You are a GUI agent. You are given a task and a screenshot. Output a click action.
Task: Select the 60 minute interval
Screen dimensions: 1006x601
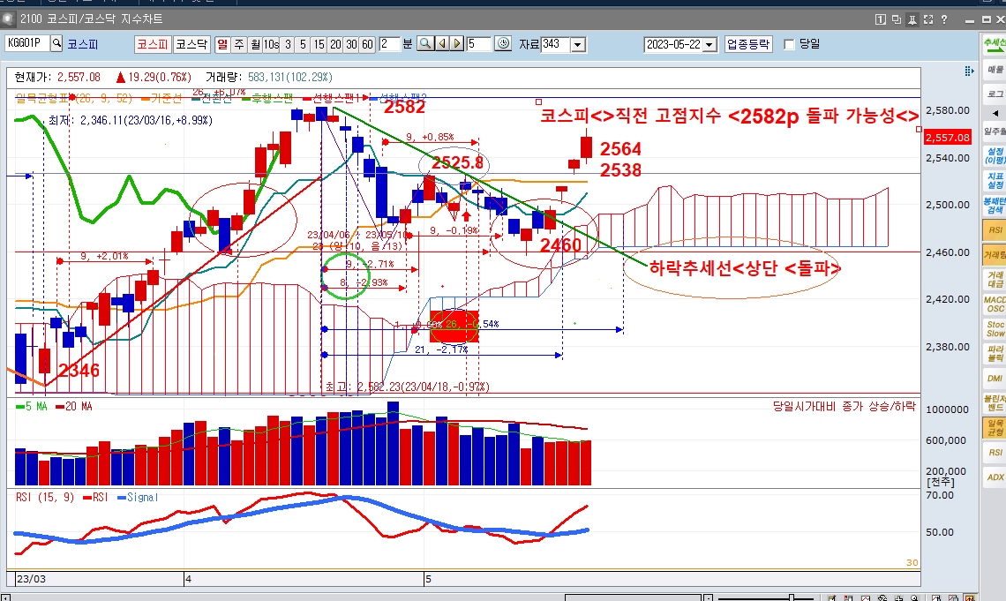pyautogui.click(x=367, y=44)
